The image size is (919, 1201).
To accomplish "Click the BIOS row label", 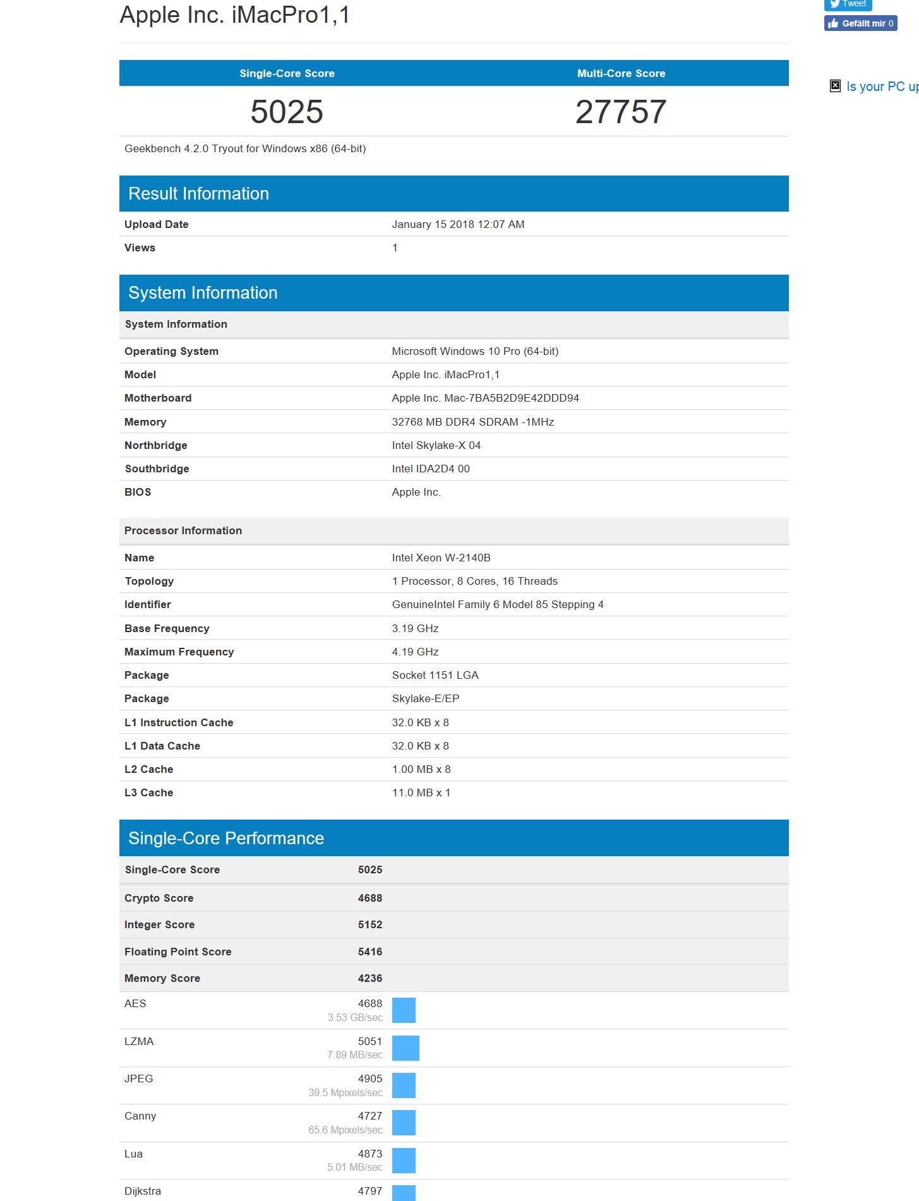I will [x=138, y=492].
